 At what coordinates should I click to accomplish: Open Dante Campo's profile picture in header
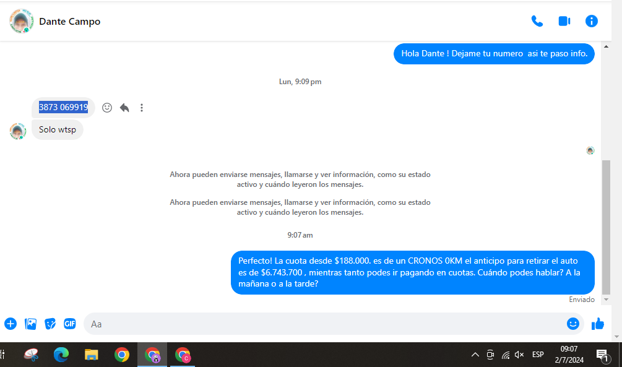coord(21,22)
